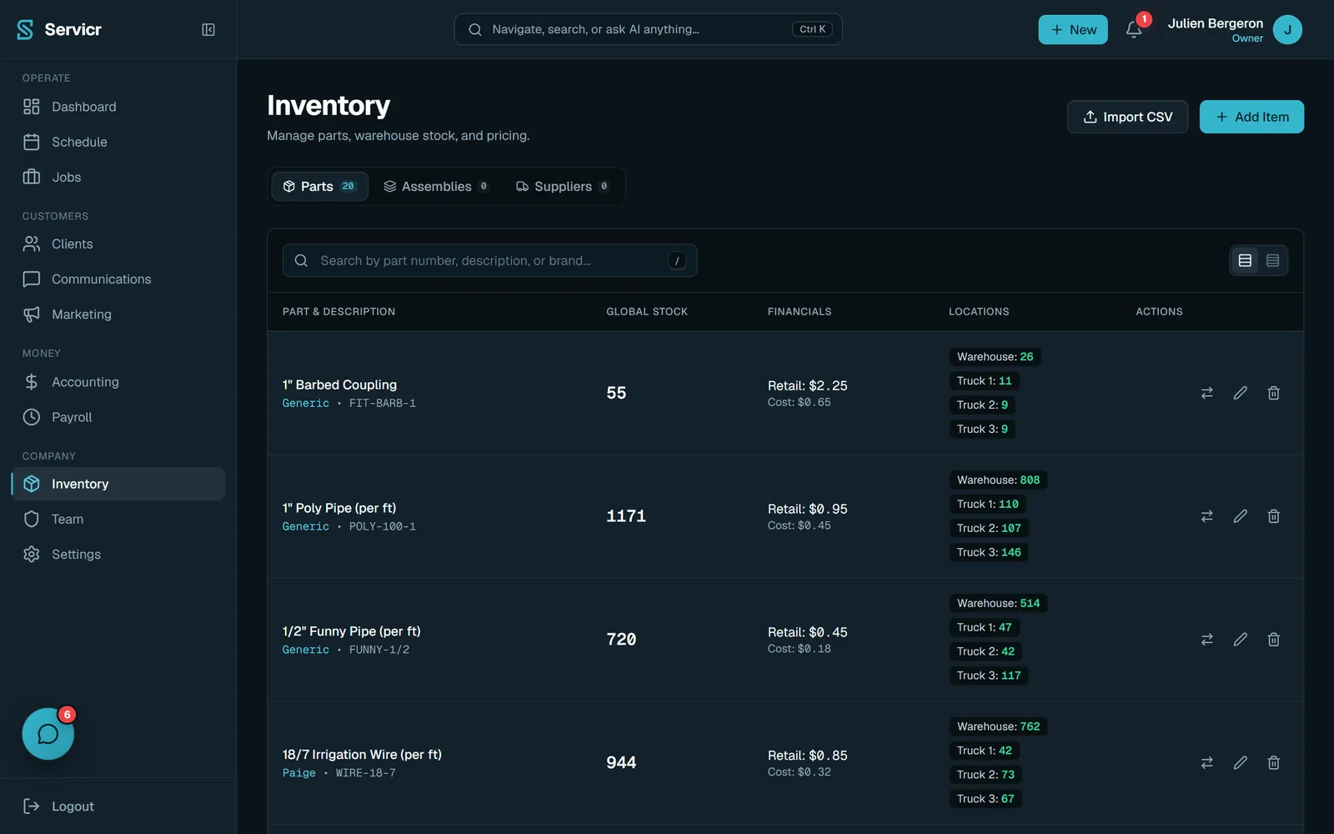Open Settings page
1334x834 pixels.
pyautogui.click(x=118, y=554)
